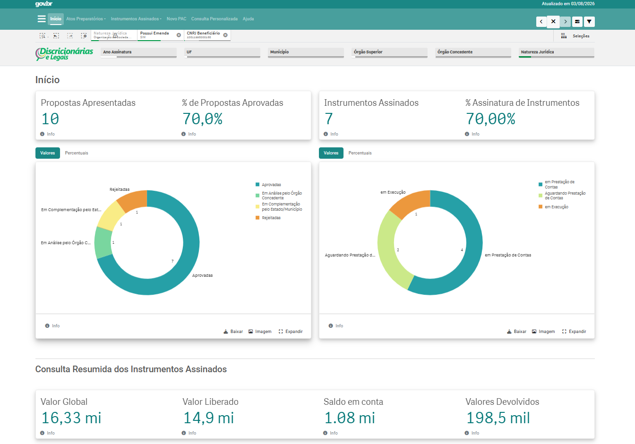Click the smart search selection icon
Image resolution: width=635 pixels, height=444 pixels.
(x=43, y=36)
